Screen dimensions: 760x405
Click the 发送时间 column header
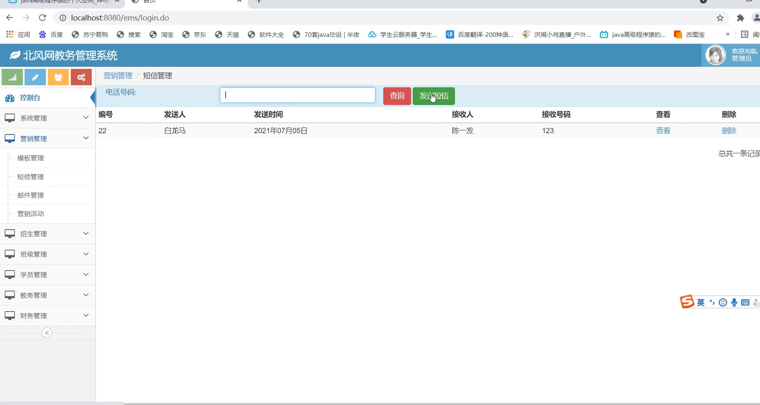[269, 114]
